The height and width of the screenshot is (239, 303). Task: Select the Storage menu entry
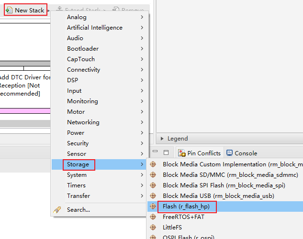pyautogui.click(x=78, y=164)
